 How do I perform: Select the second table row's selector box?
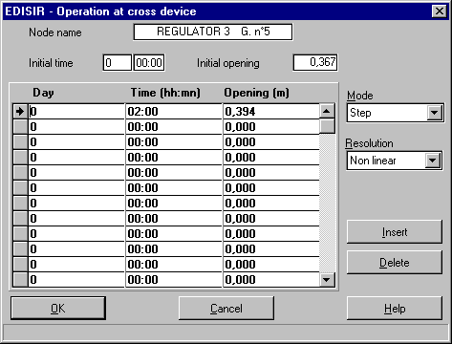pyautogui.click(x=20, y=126)
